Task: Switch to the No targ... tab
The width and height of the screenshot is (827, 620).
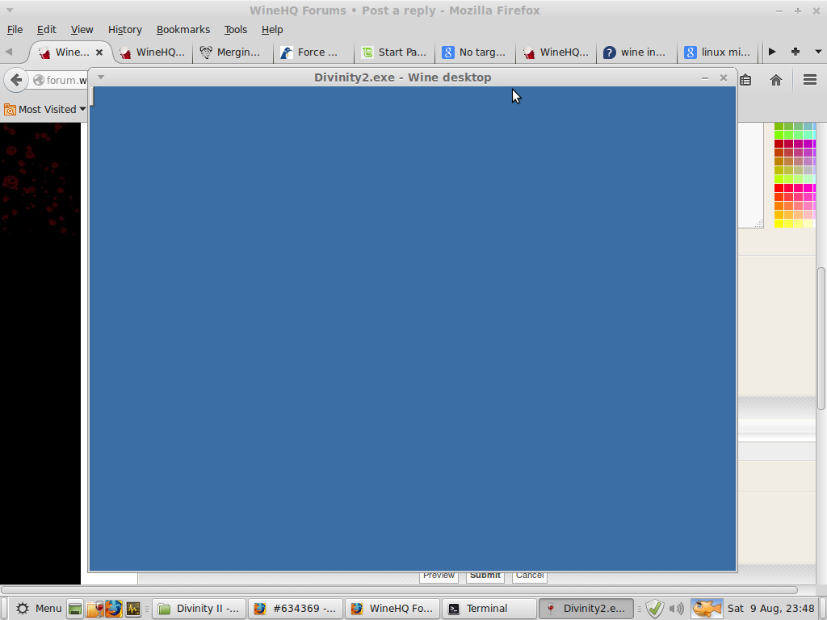Action: (x=475, y=52)
